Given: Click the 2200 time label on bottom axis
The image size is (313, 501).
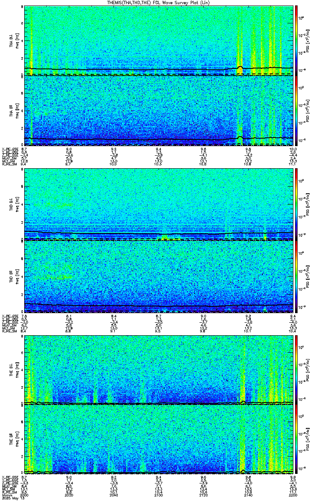Looking at the screenshot, I should [x=293, y=495].
